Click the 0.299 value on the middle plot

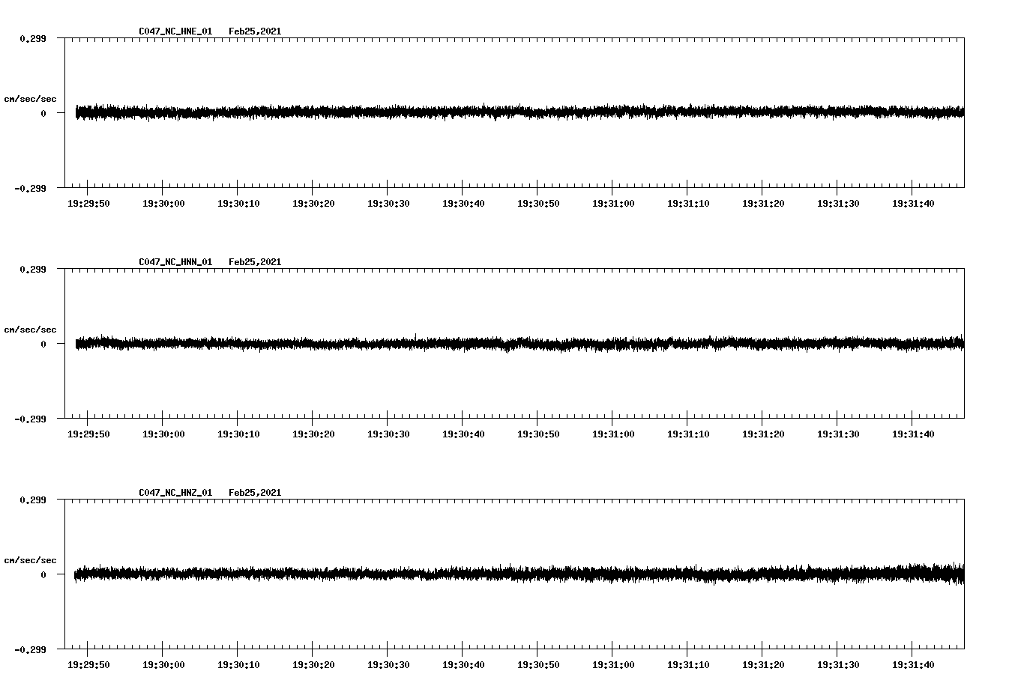click(33, 268)
